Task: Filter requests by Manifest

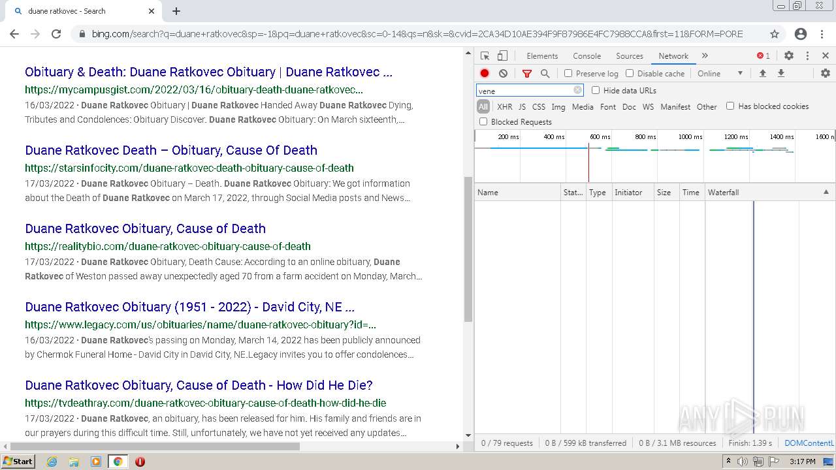Action: pos(675,107)
